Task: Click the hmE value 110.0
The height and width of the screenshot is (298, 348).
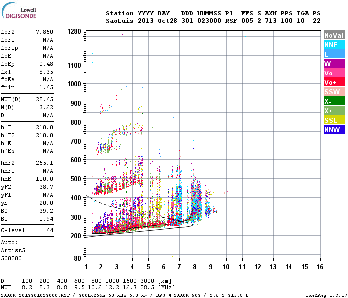Action: point(45,179)
